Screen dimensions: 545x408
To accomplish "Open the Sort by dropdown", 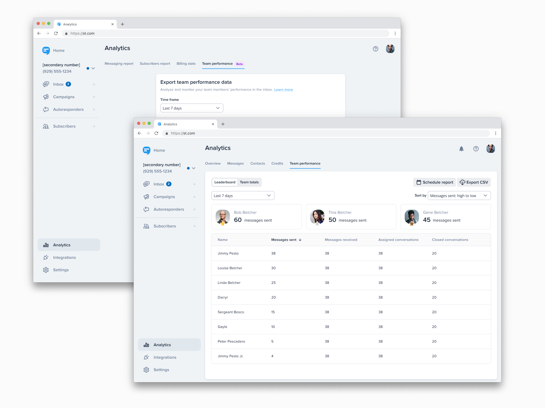I will (459, 196).
